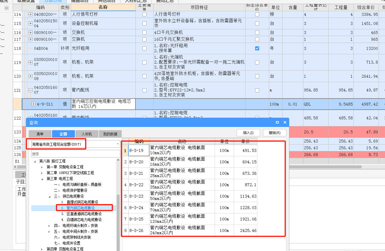The width and height of the screenshot is (385, 251).
Task: Open the 海南省市政工程综合定额(2017) dropdown
Action: 118,144
